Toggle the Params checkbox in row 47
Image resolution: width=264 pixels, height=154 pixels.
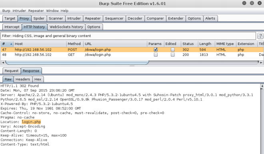pos(156,50)
